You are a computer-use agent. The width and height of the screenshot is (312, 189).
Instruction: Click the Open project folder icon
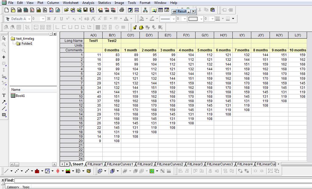[x=66, y=10]
